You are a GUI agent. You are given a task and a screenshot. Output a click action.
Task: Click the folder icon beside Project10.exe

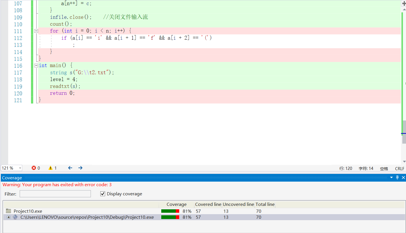[x=8, y=211]
